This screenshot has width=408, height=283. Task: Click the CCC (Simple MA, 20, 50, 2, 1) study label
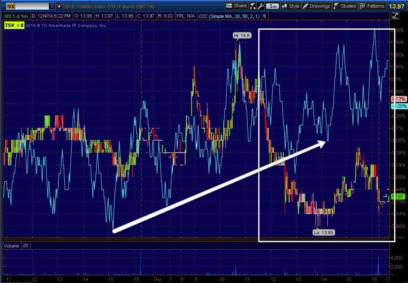click(229, 16)
